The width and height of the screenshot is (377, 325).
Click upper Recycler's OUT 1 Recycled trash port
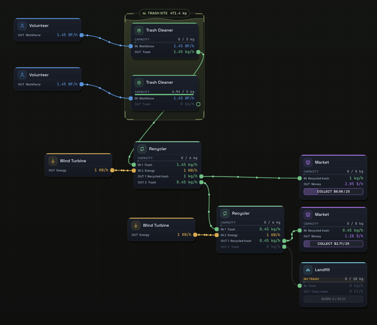[x=201, y=176]
